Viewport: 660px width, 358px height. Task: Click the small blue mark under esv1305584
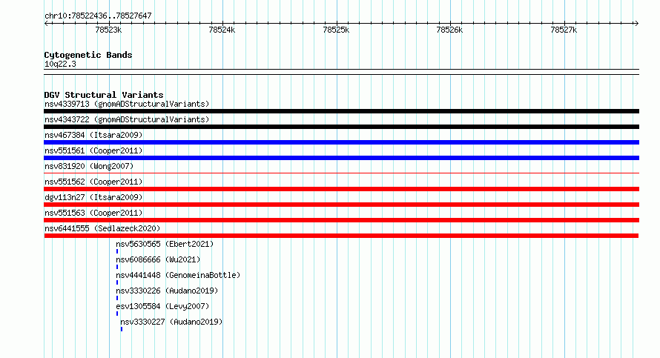click(117, 314)
